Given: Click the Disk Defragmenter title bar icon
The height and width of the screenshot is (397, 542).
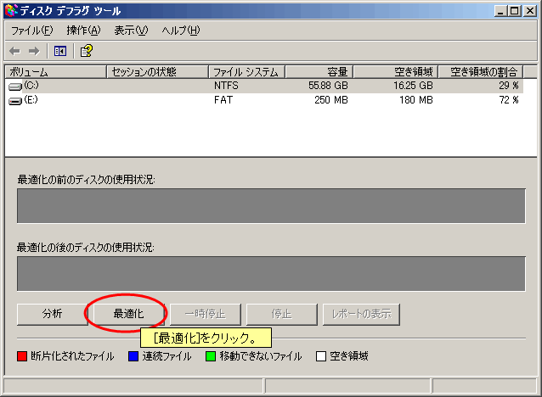Looking at the screenshot, I should [x=11, y=11].
